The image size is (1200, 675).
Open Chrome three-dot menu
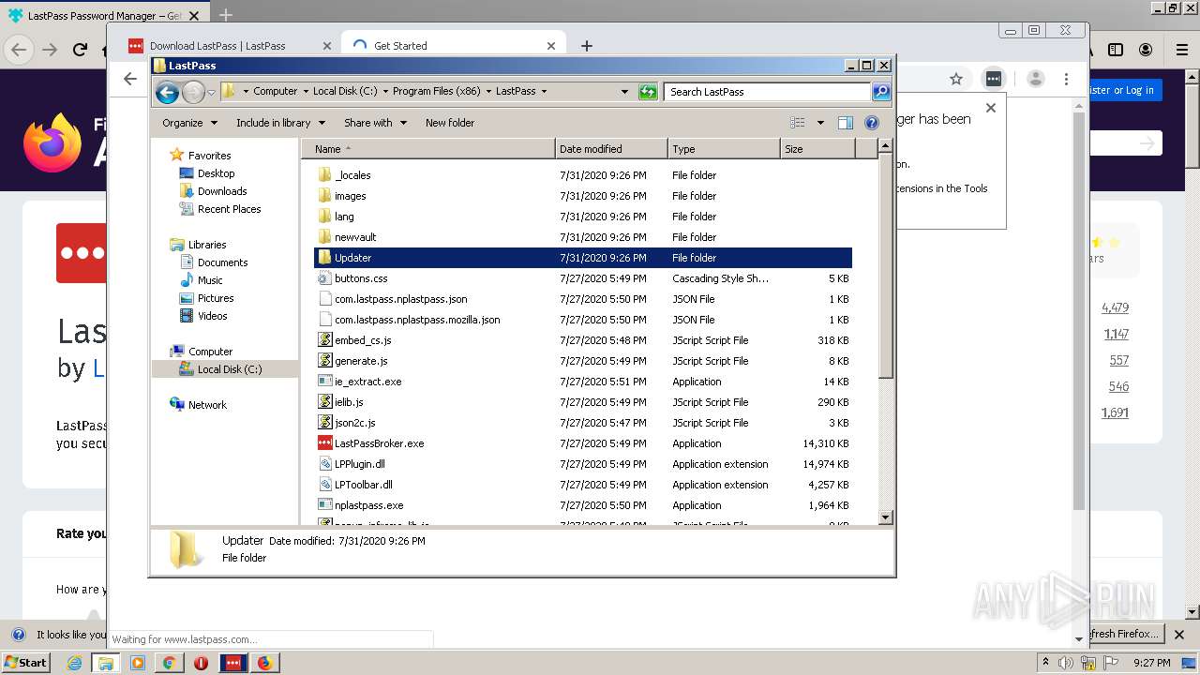click(1066, 80)
